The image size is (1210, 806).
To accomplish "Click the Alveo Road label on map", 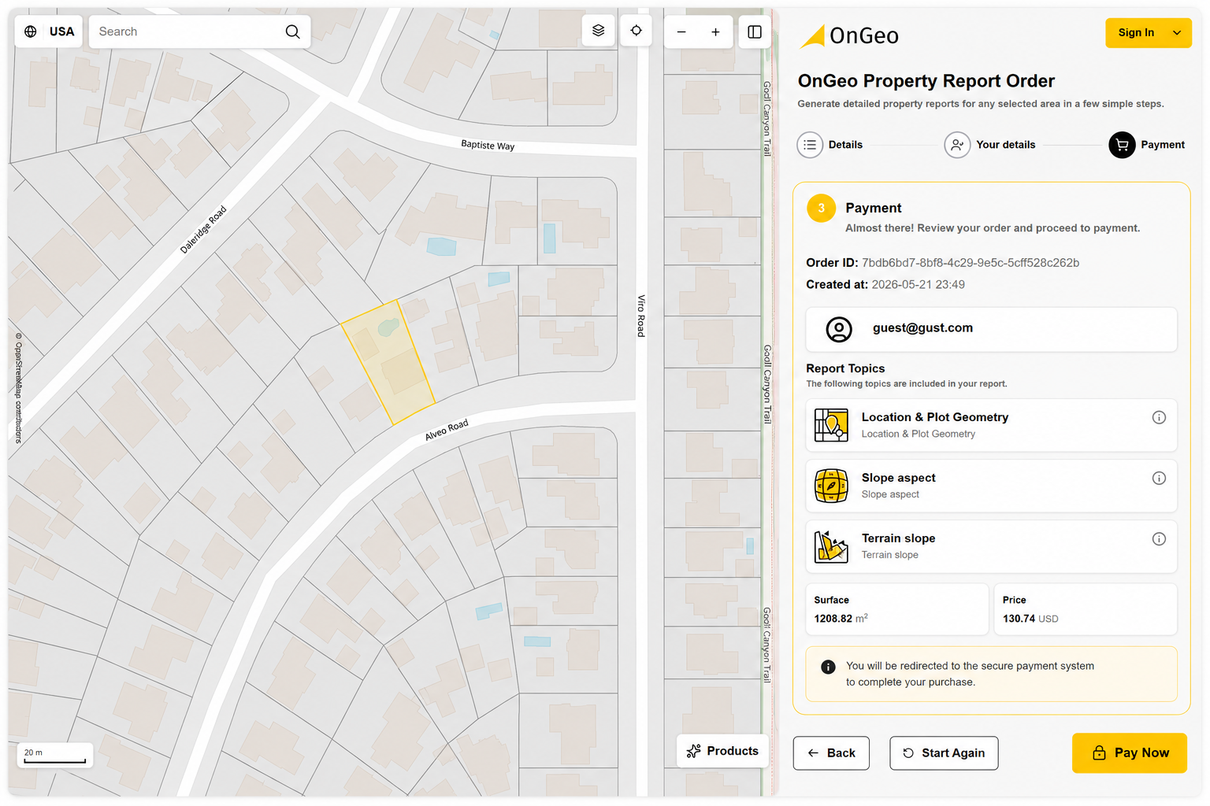I will (447, 430).
